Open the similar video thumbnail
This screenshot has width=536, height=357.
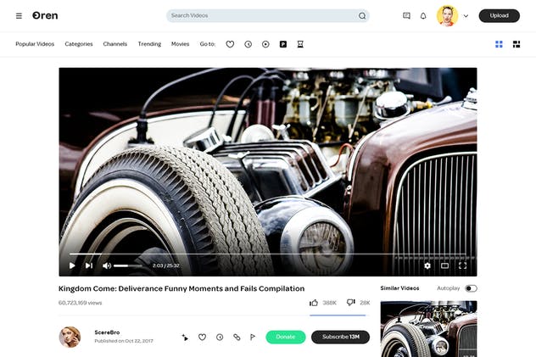tap(428, 329)
